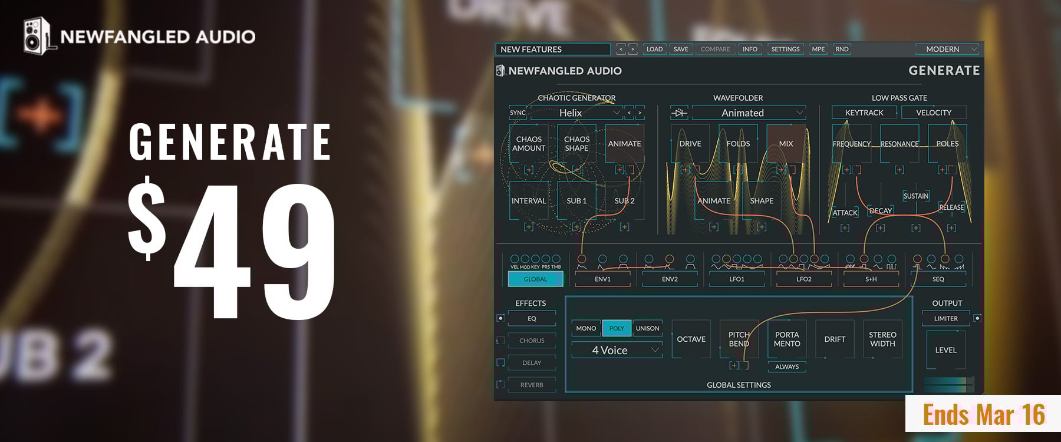Select the GLOBAL settings tab

coord(535,279)
